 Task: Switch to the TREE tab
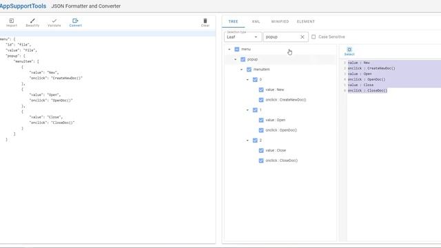tap(233, 21)
